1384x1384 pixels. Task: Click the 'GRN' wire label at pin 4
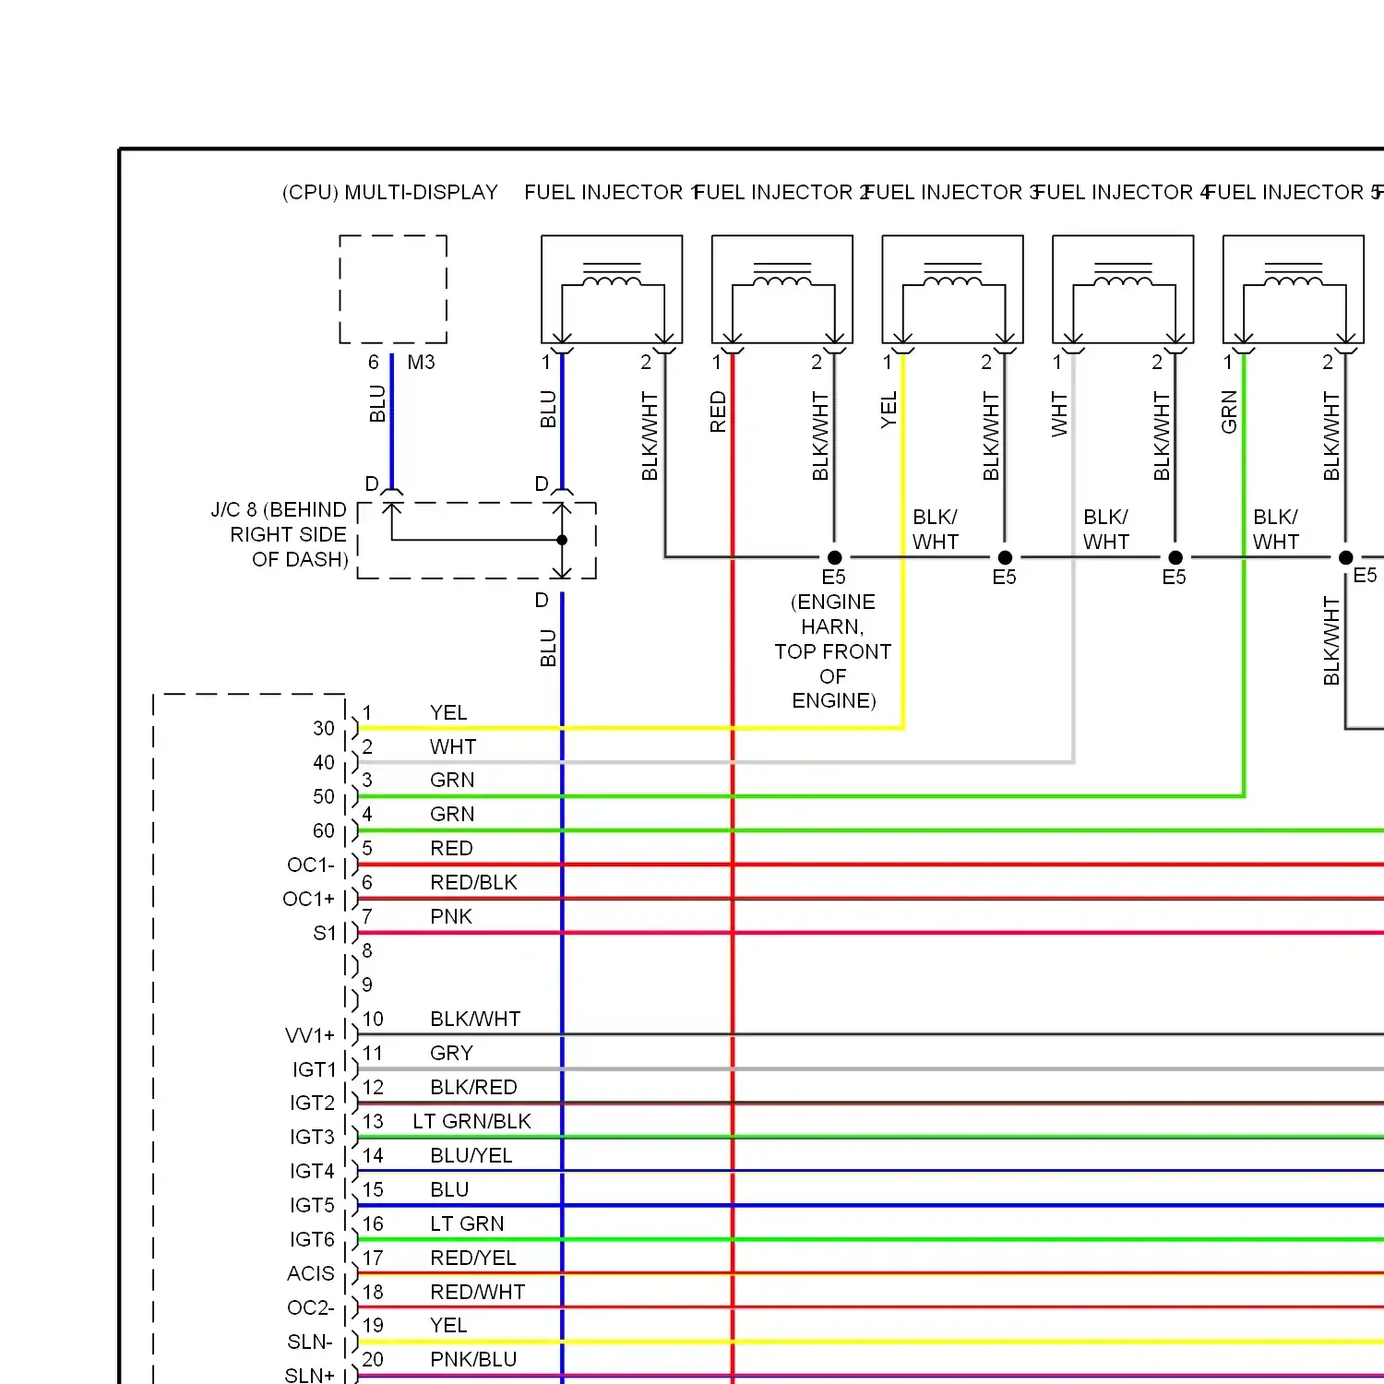(452, 814)
